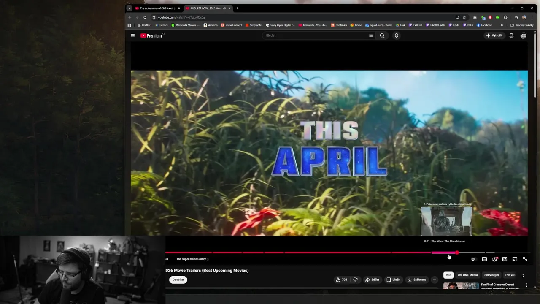The height and width of the screenshot is (304, 540).
Task: Open the on-screen keyboard icon in search box
Action: [371, 35]
